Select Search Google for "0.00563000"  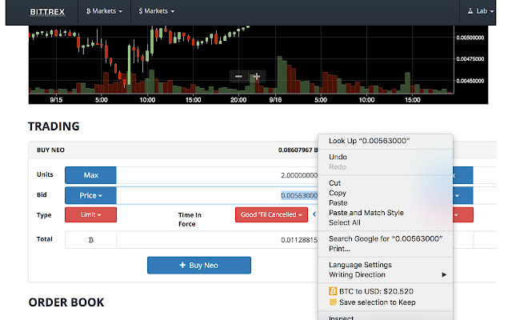[x=386, y=238]
